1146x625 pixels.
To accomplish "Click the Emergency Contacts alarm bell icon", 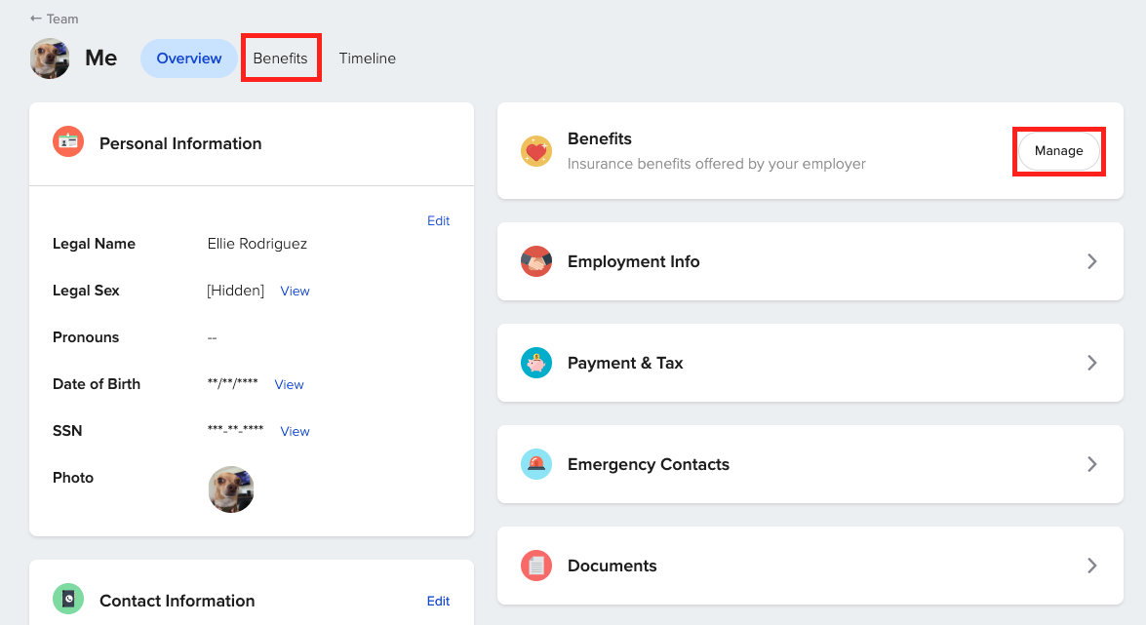I will (x=535, y=464).
